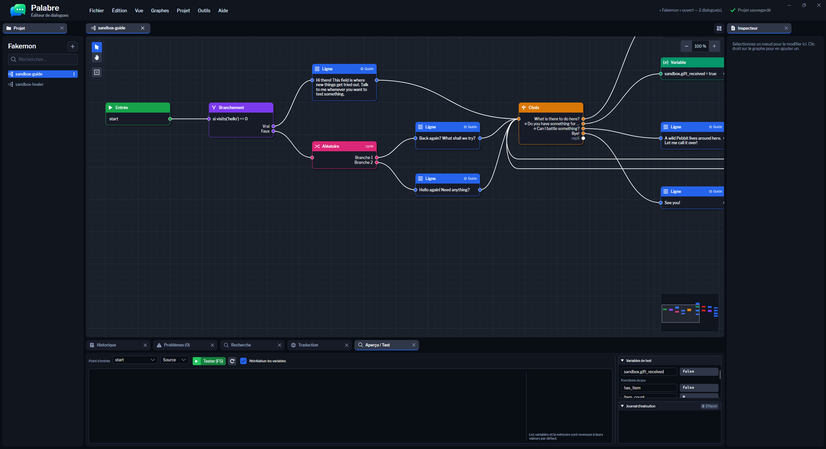Close the Inspecteur panel
826x449 pixels.
(x=786, y=28)
